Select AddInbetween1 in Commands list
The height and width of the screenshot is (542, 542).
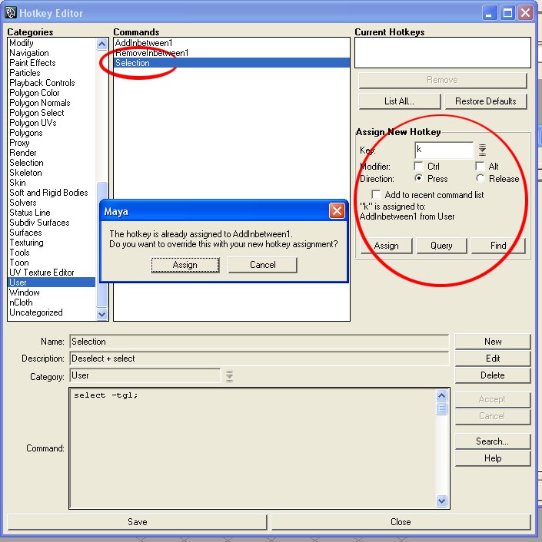231,43
